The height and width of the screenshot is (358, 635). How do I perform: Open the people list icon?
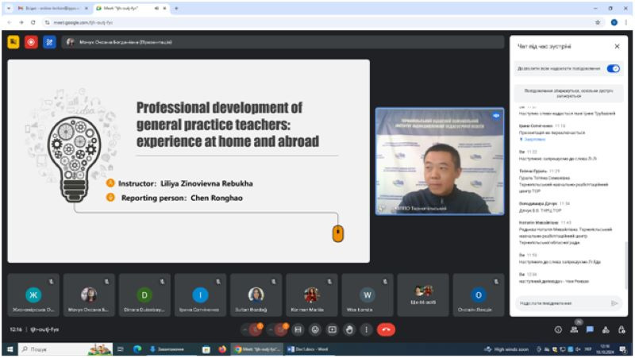click(574, 329)
